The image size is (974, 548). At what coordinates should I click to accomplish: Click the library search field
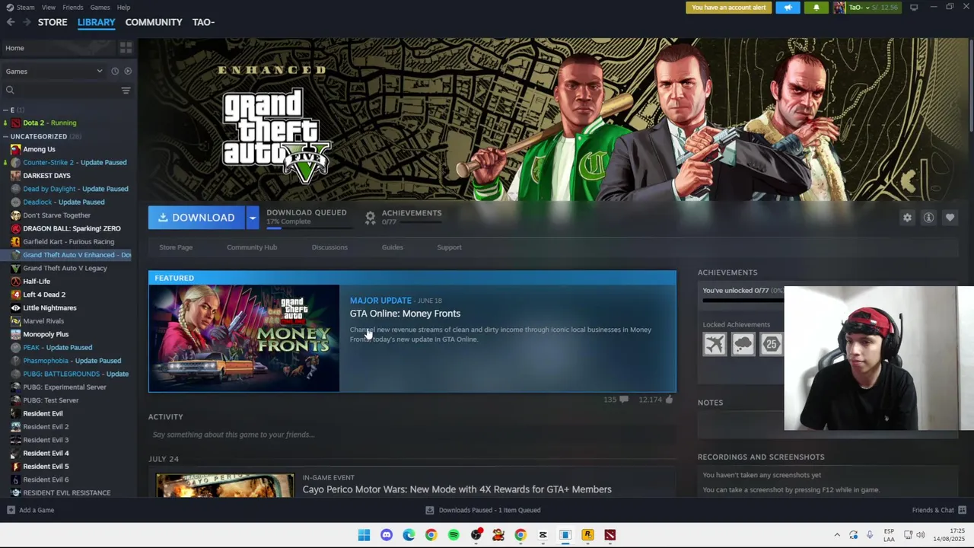pyautogui.click(x=62, y=90)
